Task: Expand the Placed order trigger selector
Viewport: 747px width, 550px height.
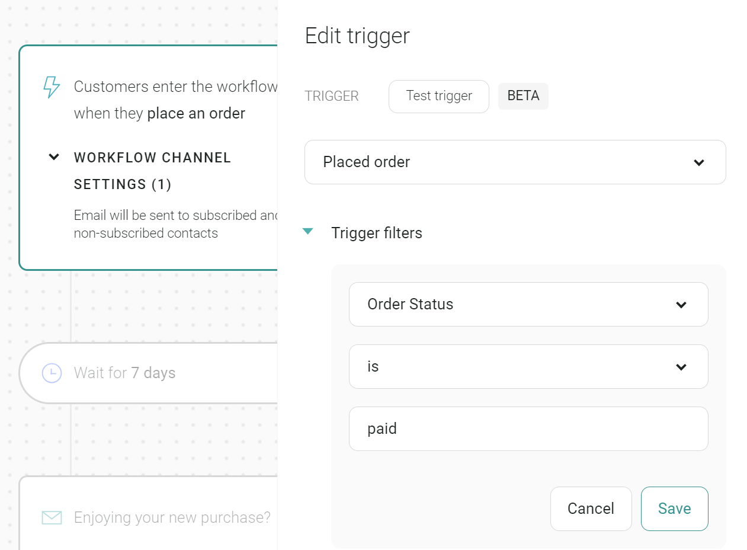Action: 515,162
